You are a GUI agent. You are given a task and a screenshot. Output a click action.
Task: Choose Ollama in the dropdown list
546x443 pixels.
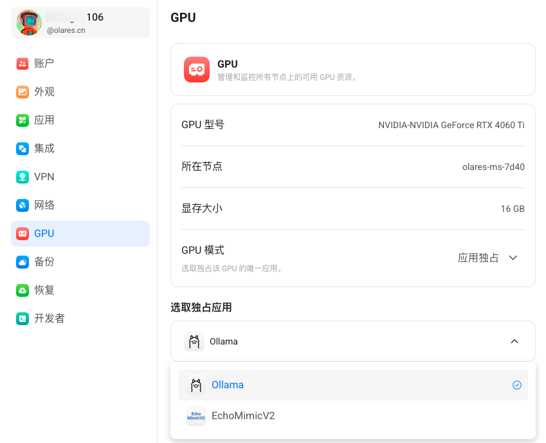point(228,385)
